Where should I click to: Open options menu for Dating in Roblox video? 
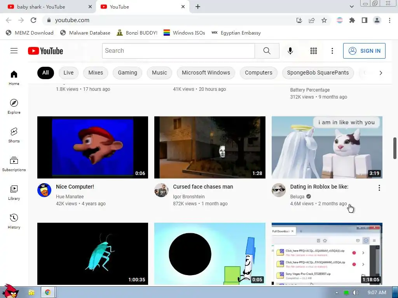pyautogui.click(x=379, y=188)
